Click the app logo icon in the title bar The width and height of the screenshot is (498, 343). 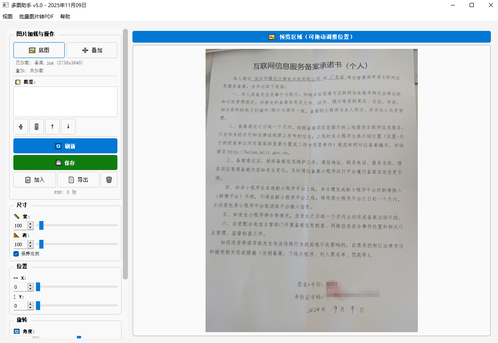(x=5, y=5)
